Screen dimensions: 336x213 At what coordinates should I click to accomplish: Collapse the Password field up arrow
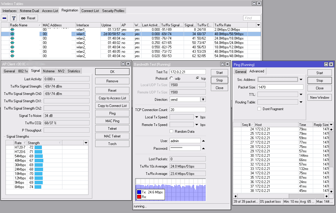[204, 149]
